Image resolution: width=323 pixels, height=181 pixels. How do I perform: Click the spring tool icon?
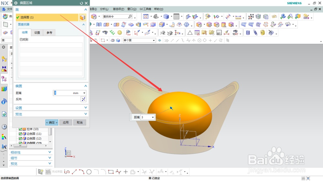[x=255, y=33]
